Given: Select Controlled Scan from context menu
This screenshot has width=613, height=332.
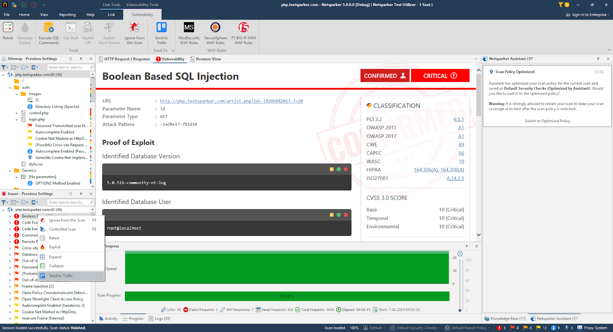Looking at the screenshot, I should coord(62,229).
